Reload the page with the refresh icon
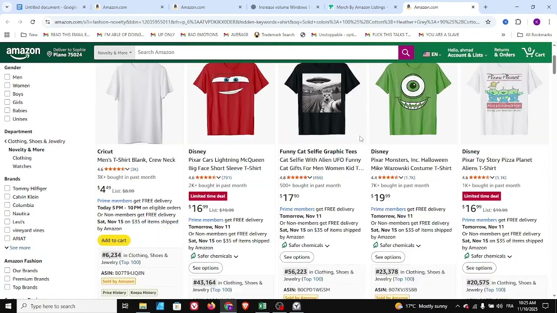Image resolution: width=557 pixels, height=313 pixels. click(33, 22)
